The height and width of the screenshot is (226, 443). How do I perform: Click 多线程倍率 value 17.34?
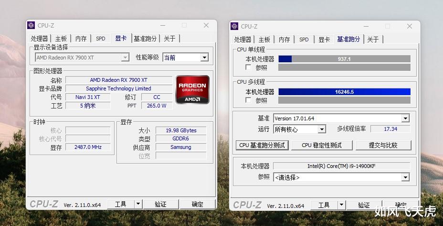390,129
